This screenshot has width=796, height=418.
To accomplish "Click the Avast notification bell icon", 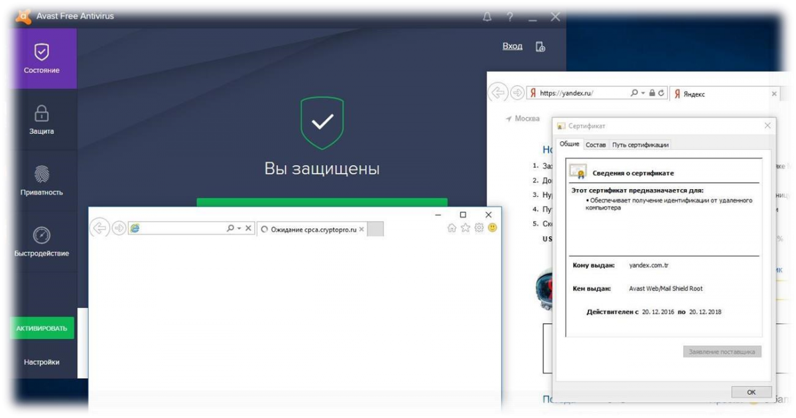I will (x=487, y=17).
